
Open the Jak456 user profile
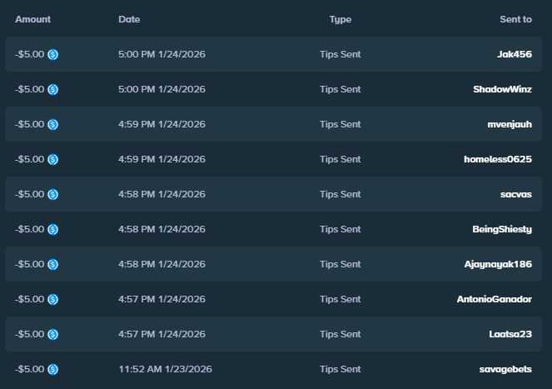point(515,54)
